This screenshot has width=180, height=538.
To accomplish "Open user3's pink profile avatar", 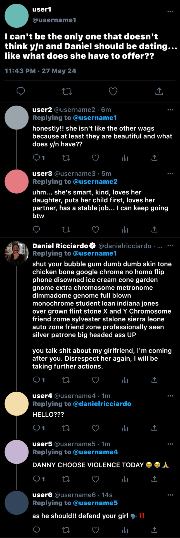I will pyautogui.click(x=17, y=182).
